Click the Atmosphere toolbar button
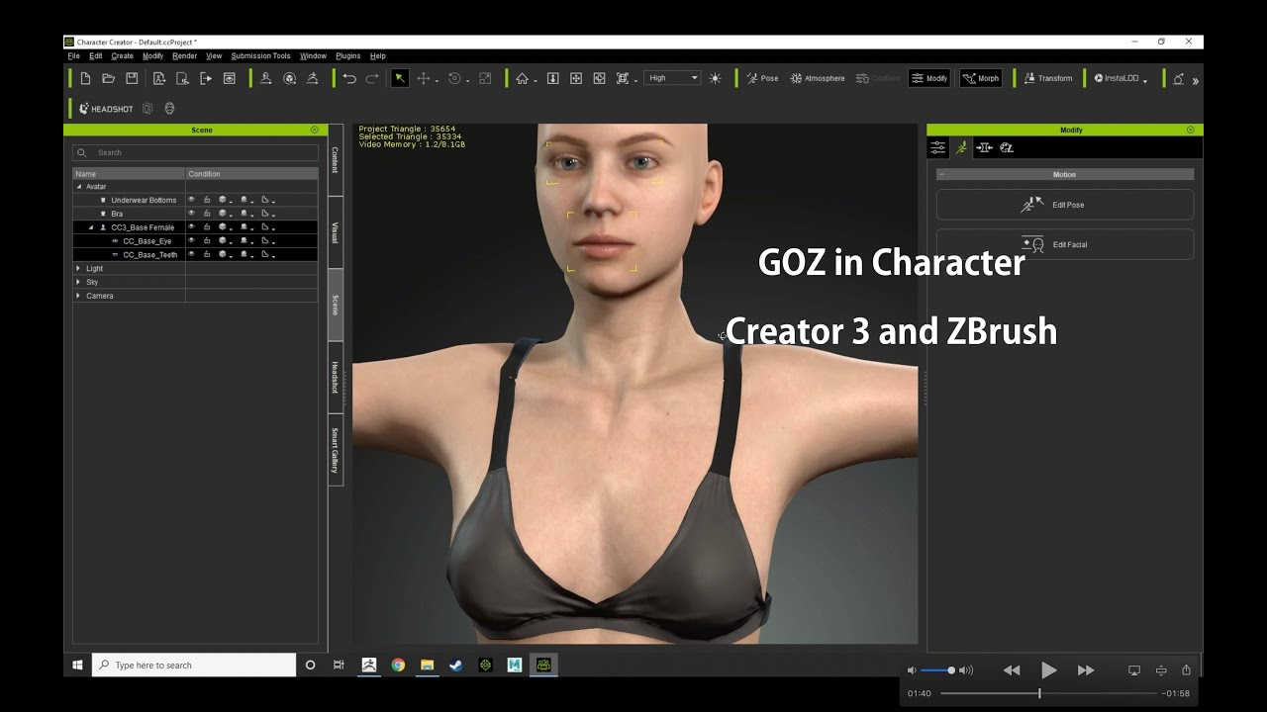This screenshot has width=1267, height=712. point(818,78)
